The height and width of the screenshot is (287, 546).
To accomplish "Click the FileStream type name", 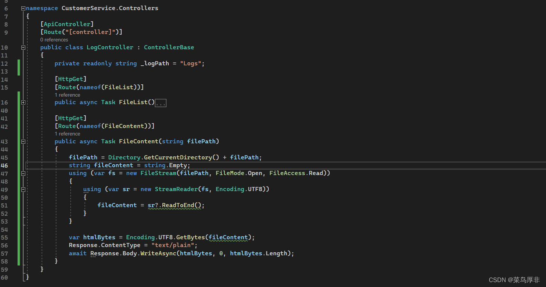I will 158,173.
